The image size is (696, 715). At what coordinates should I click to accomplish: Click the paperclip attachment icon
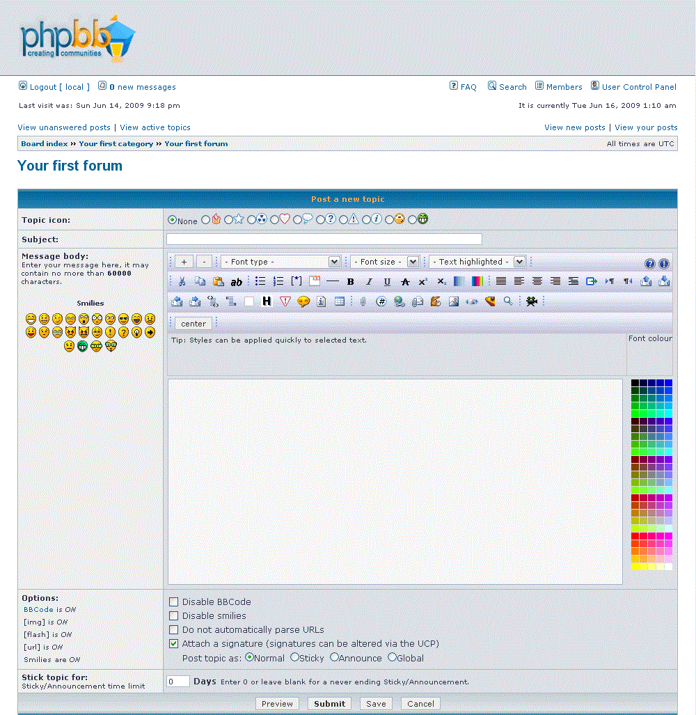(x=363, y=301)
